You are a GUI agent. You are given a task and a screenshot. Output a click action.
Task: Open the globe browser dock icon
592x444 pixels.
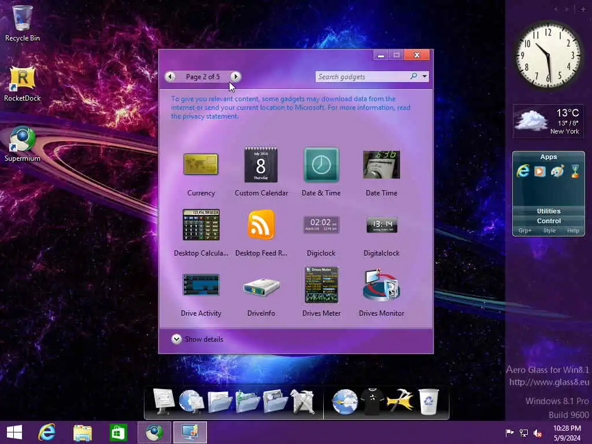pyautogui.click(x=345, y=402)
